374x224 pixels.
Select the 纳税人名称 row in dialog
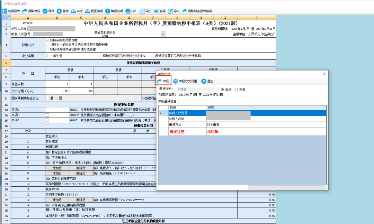point(242,119)
